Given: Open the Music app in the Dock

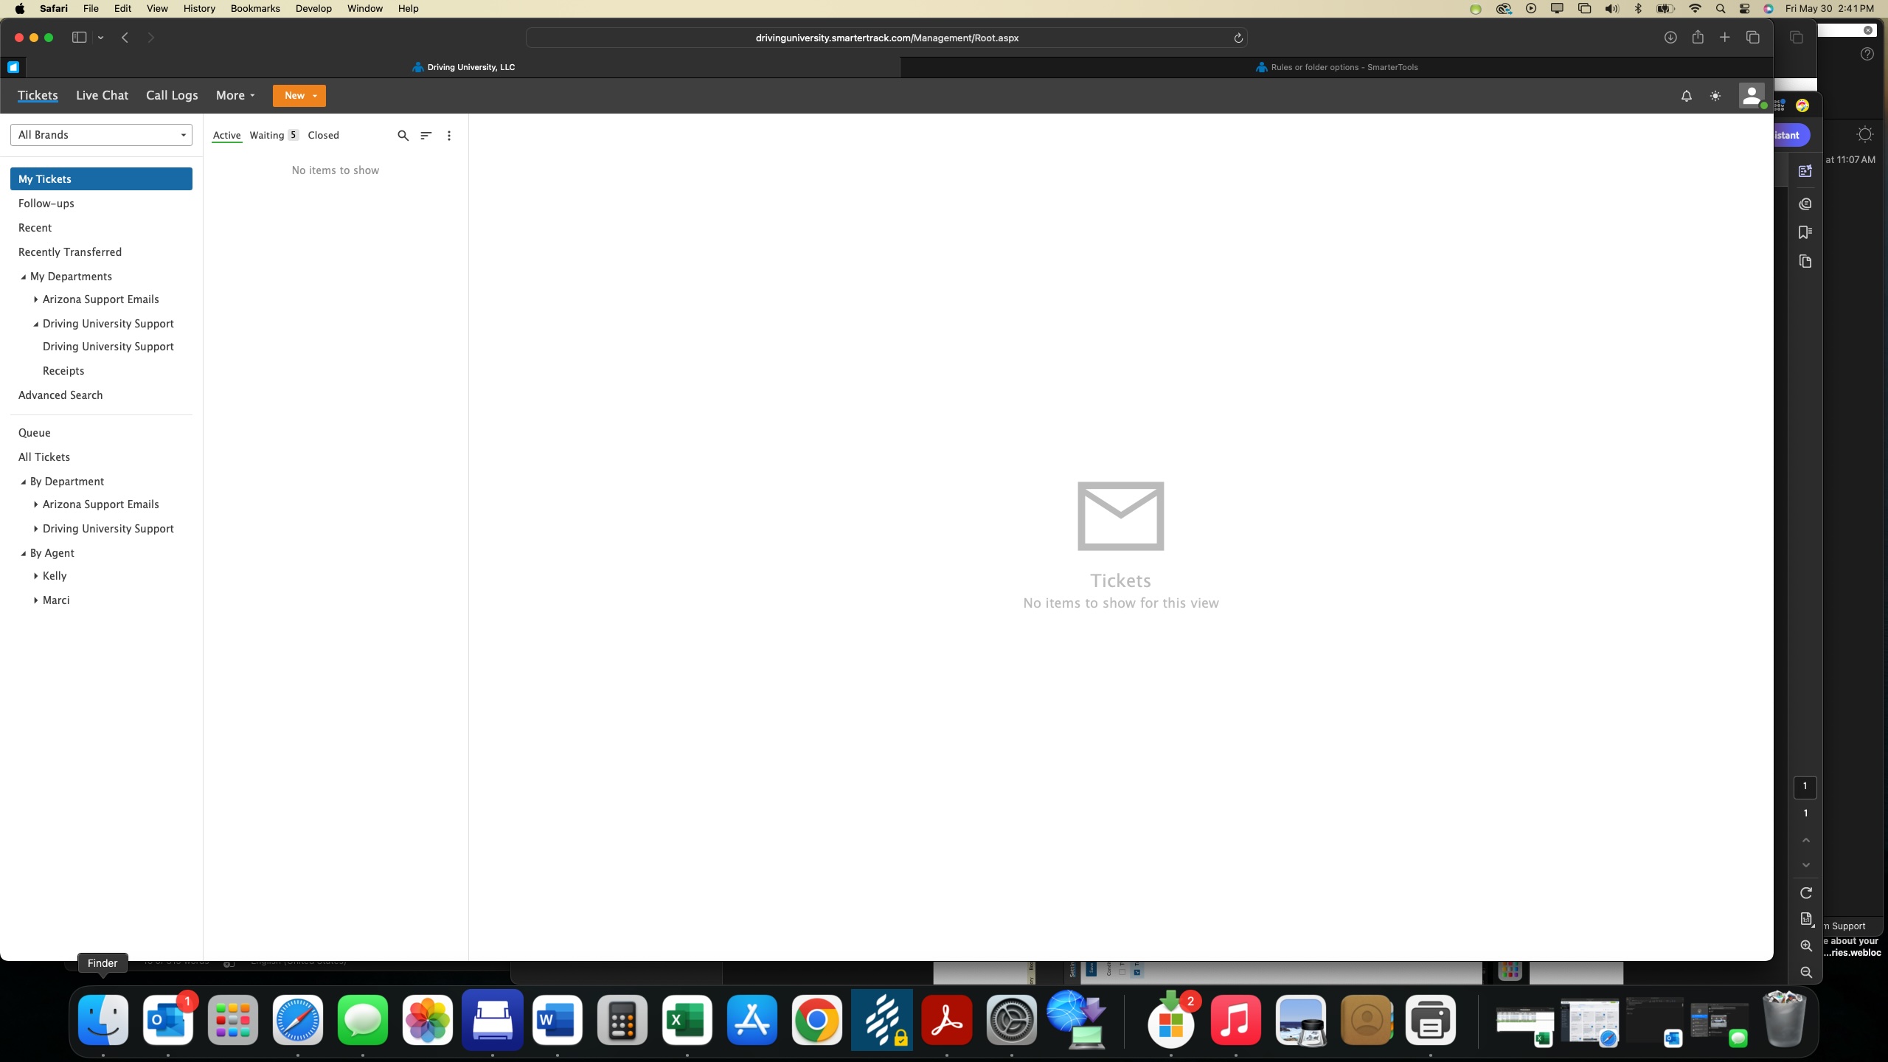Looking at the screenshot, I should tap(1236, 1020).
